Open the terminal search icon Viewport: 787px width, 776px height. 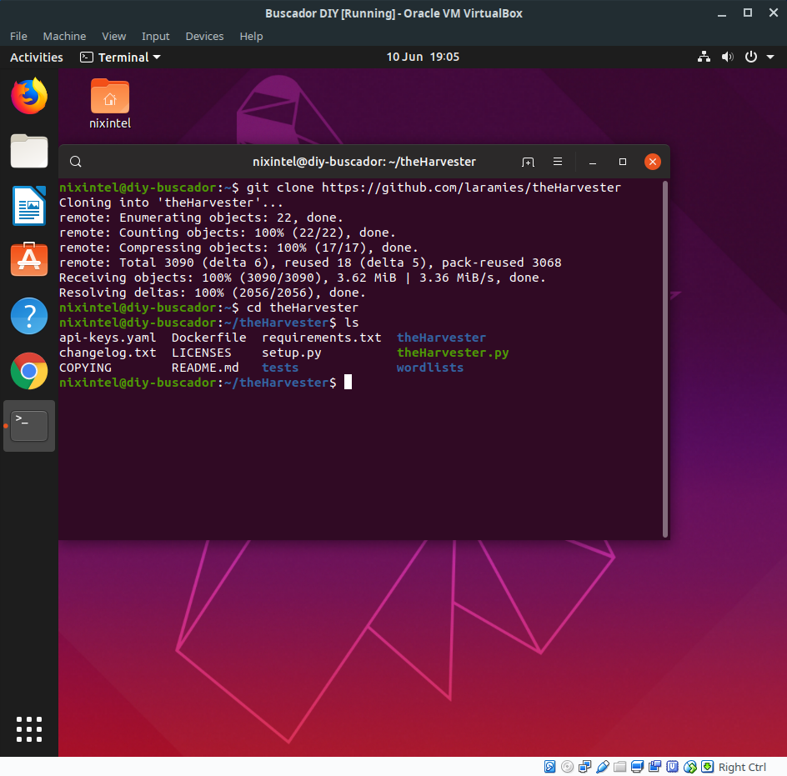point(75,162)
